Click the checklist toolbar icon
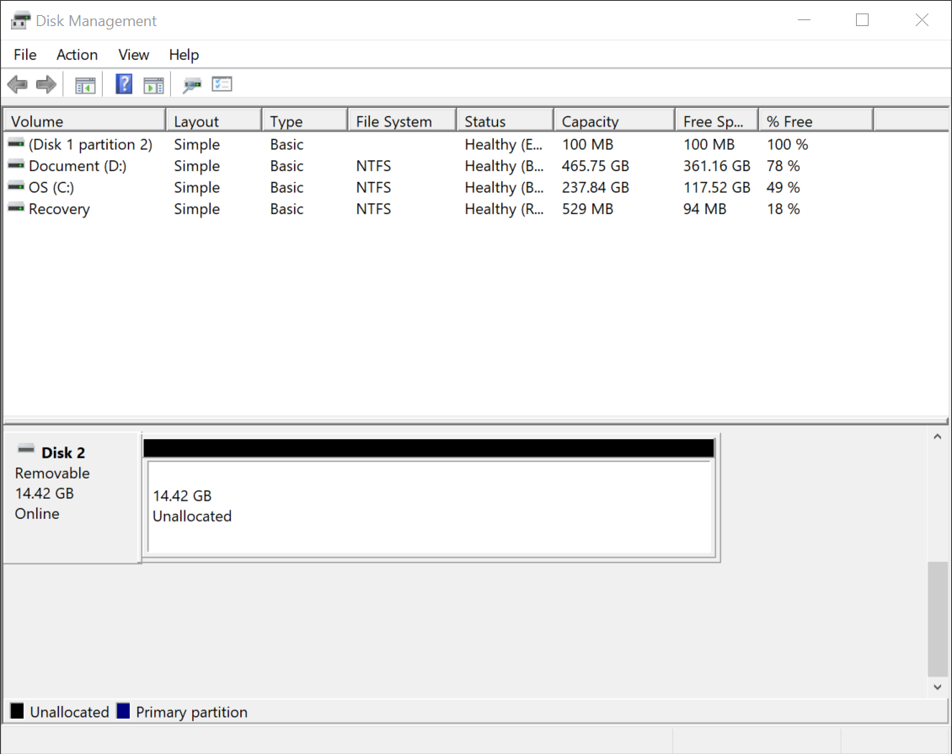The image size is (952, 754). [x=221, y=83]
